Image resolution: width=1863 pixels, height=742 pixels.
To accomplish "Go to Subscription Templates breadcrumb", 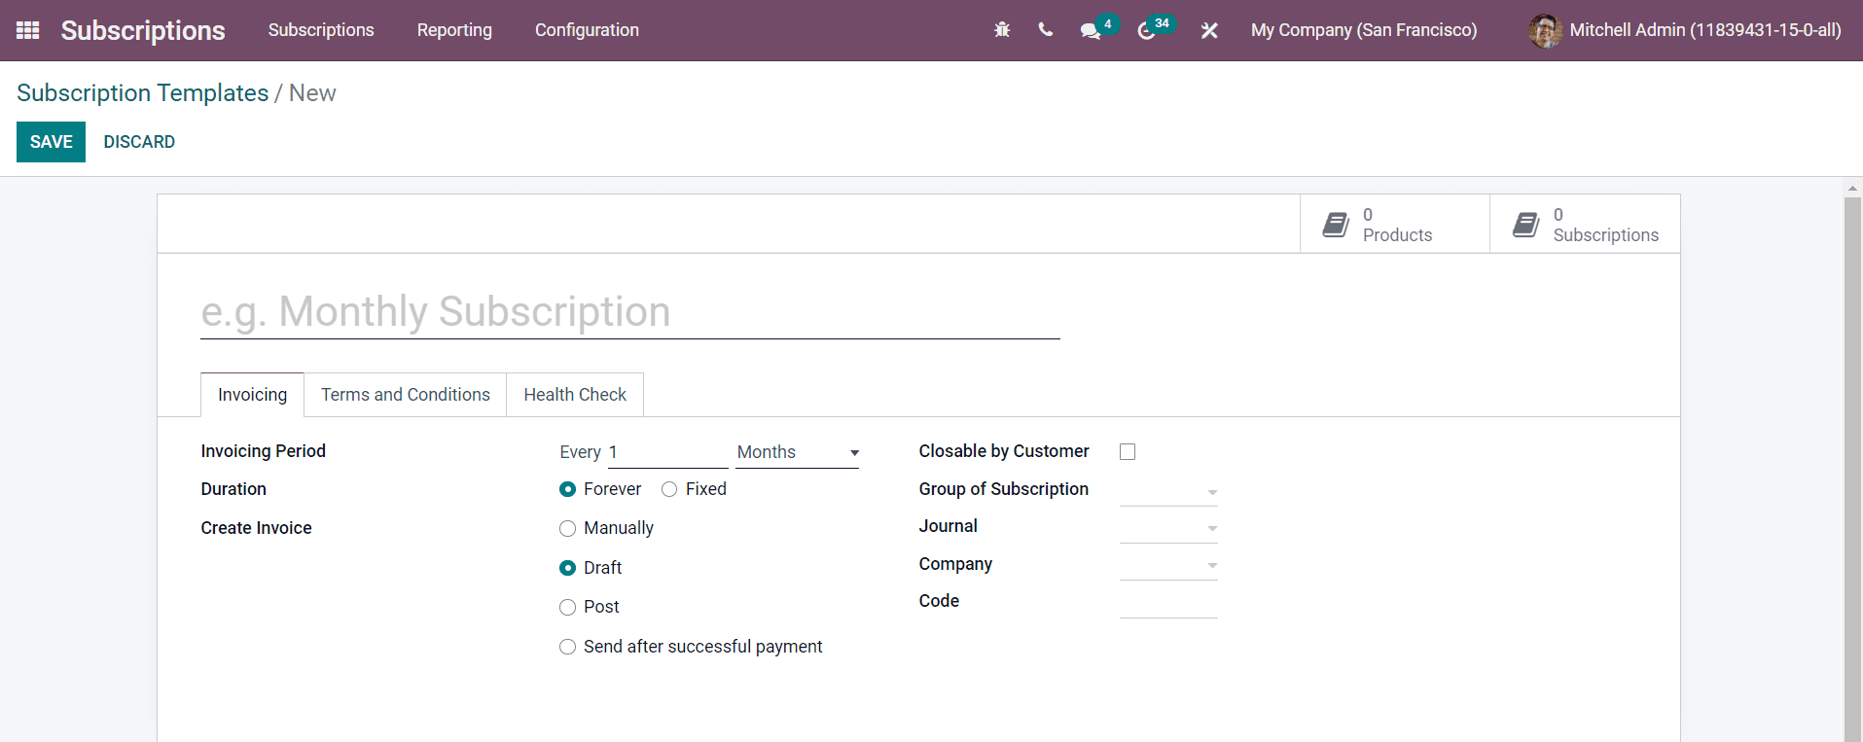I will (x=143, y=93).
